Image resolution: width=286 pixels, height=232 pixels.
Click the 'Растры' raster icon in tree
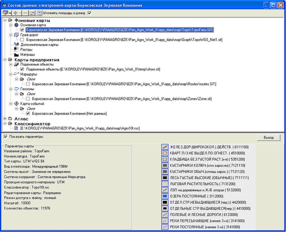(16, 49)
